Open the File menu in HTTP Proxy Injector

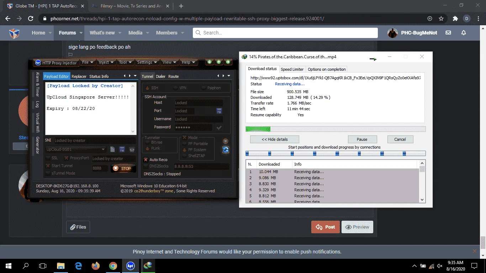click(88, 62)
